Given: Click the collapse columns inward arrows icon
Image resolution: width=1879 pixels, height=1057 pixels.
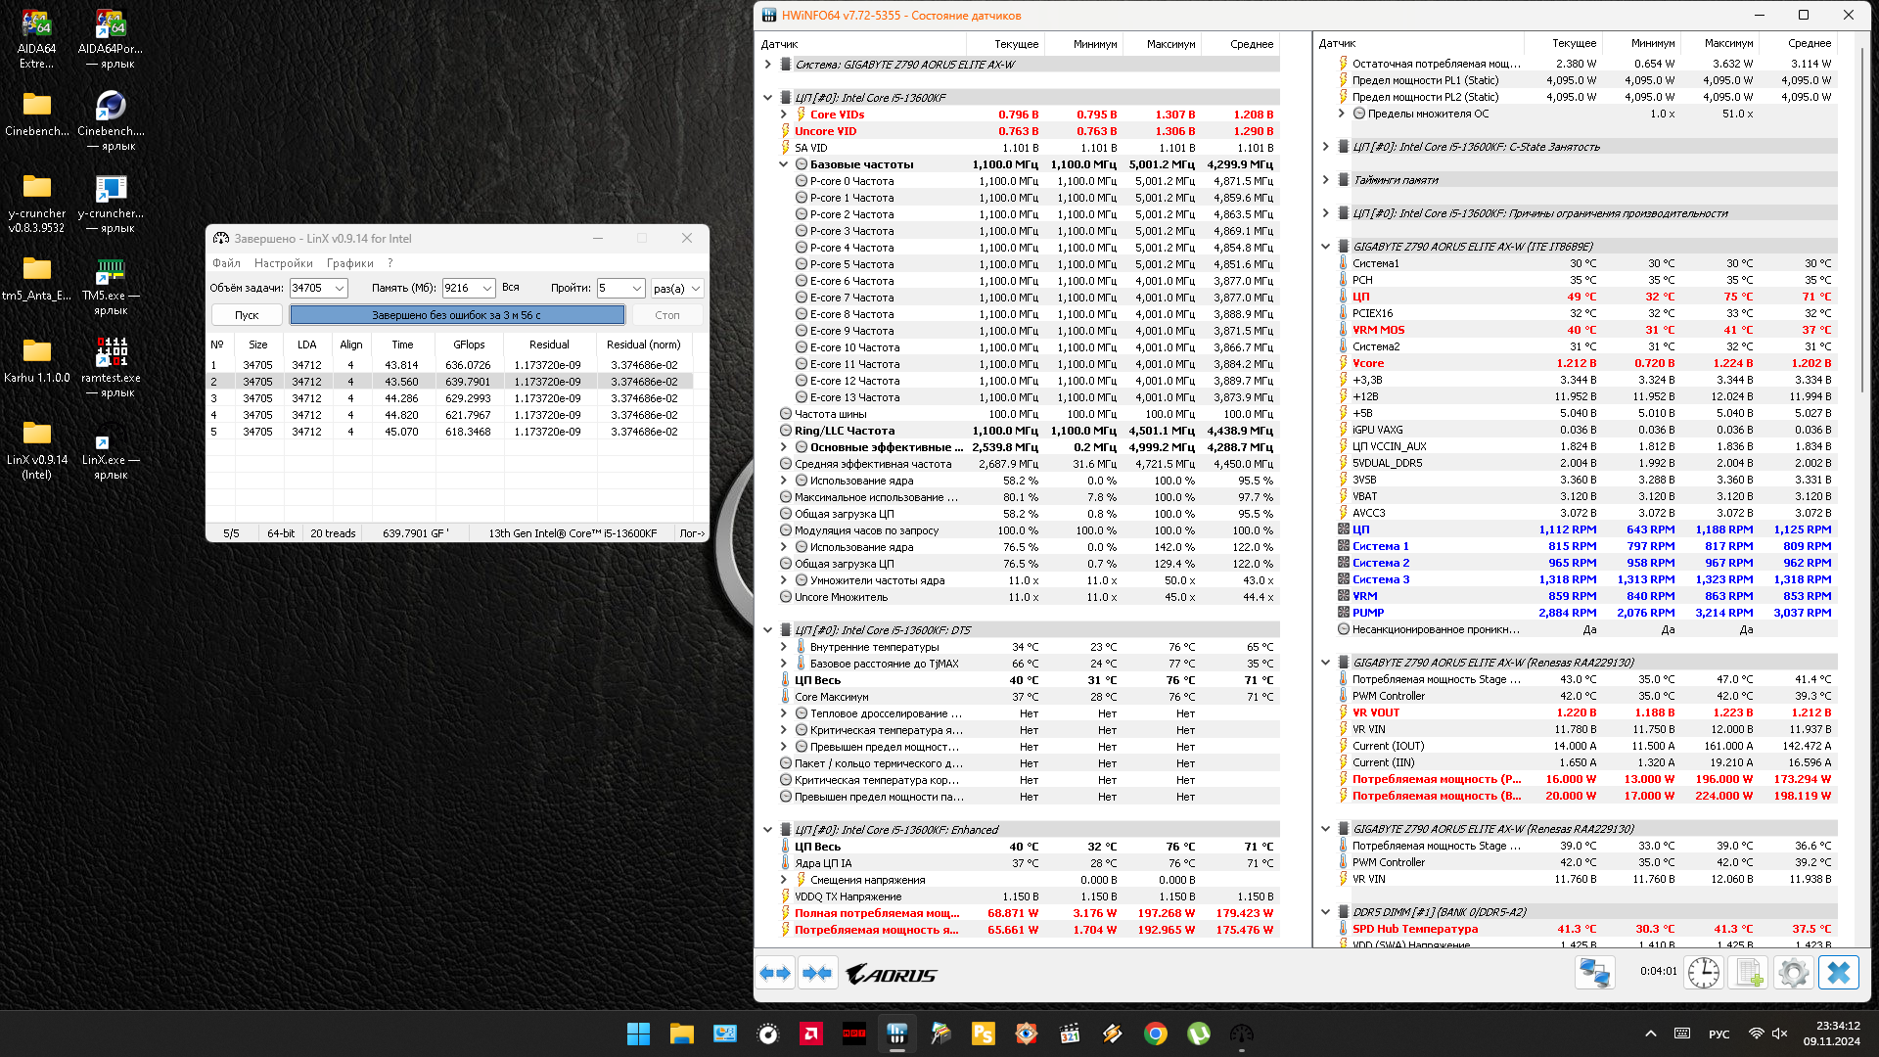Looking at the screenshot, I should pos(817,973).
